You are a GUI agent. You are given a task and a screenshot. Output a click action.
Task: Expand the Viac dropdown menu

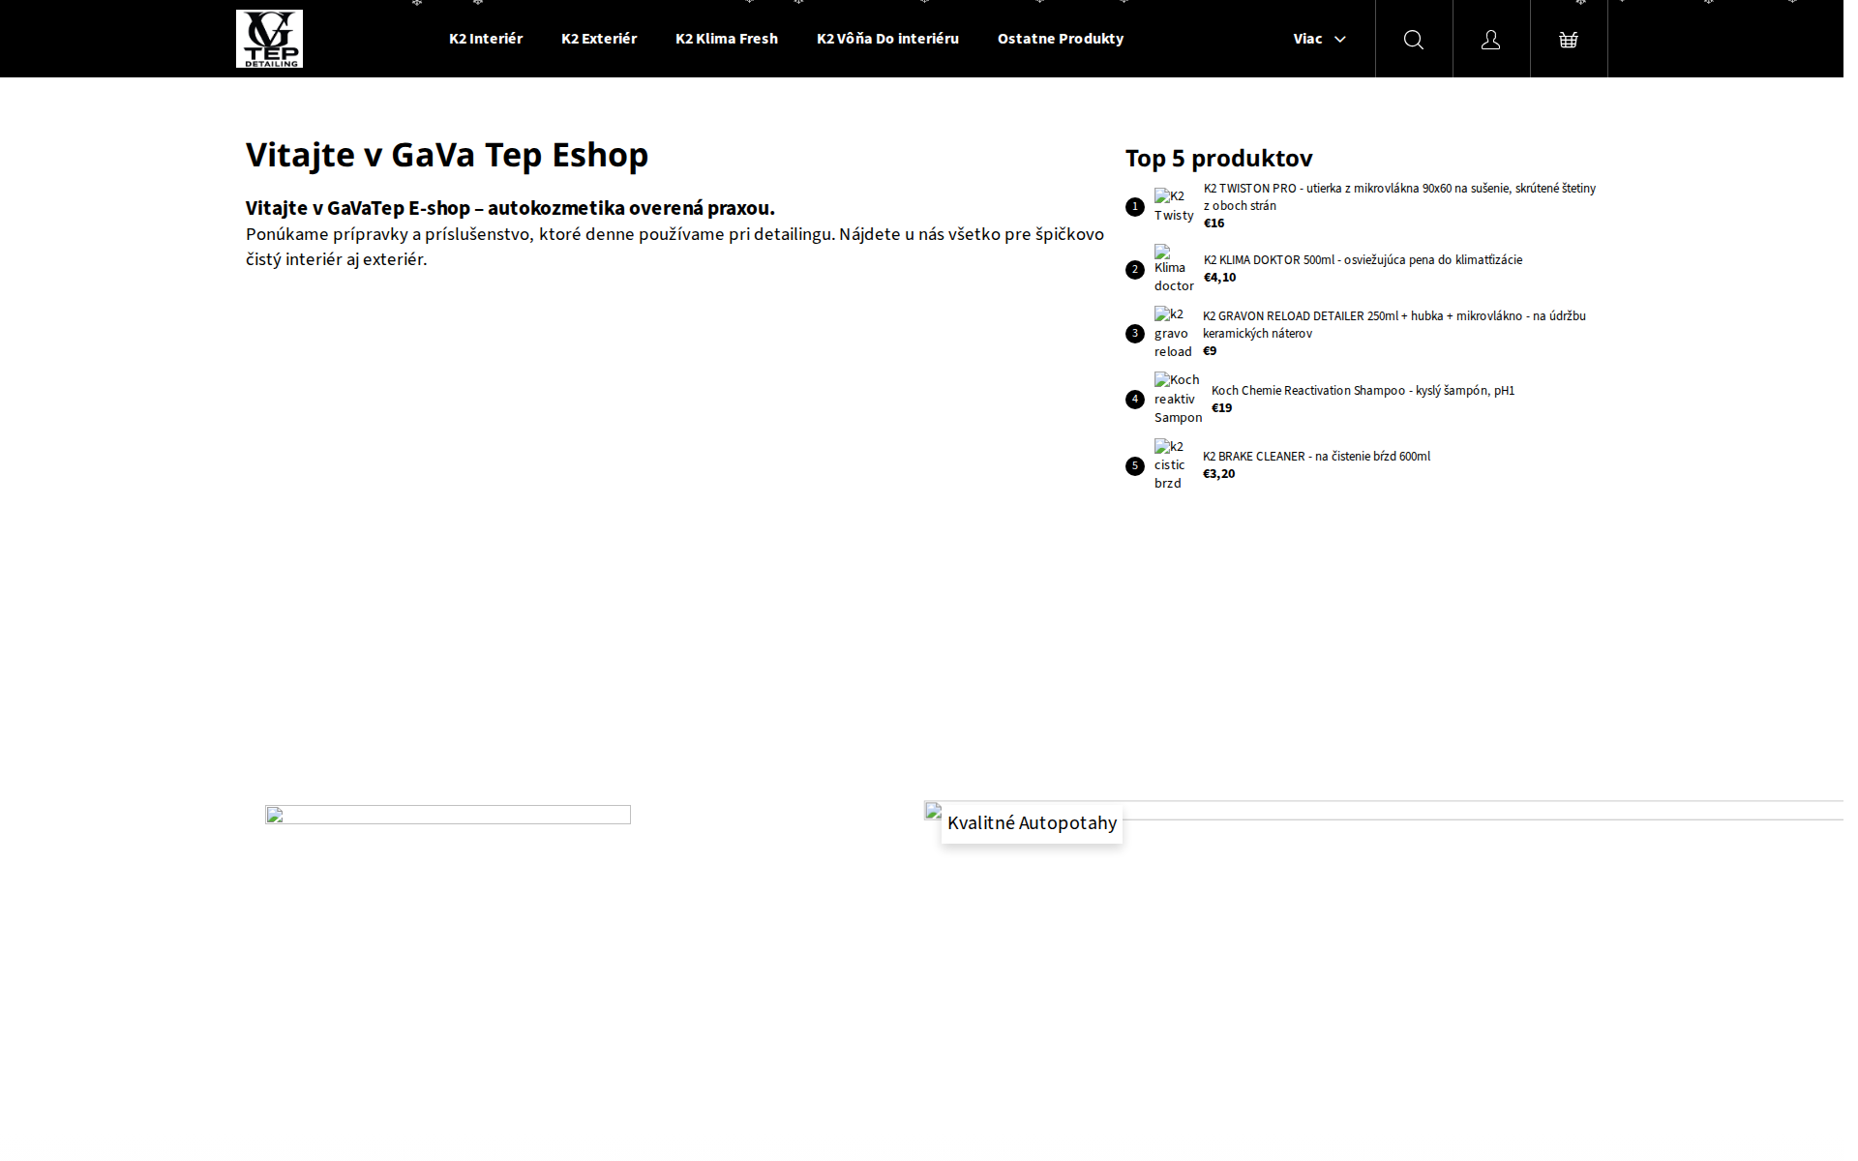click(1318, 39)
